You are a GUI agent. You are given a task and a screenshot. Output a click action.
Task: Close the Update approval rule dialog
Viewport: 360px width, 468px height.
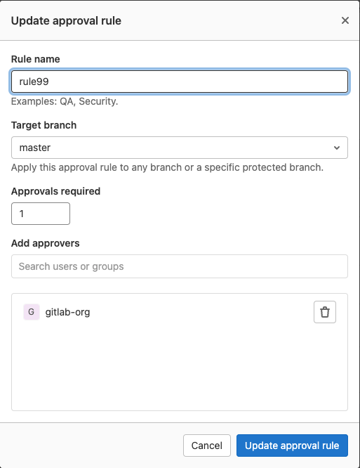point(345,20)
